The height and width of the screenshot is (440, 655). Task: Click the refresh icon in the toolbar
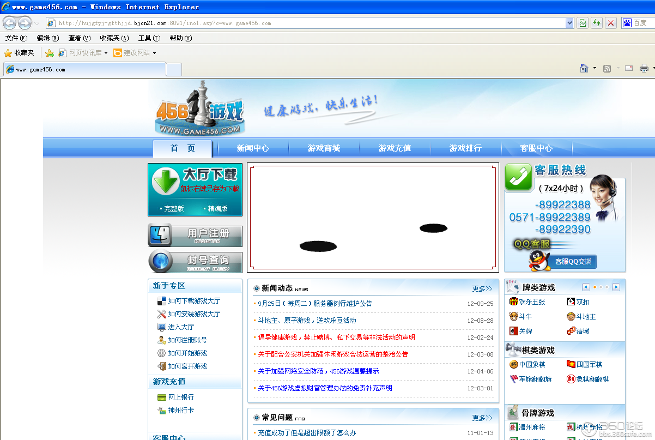(x=596, y=23)
